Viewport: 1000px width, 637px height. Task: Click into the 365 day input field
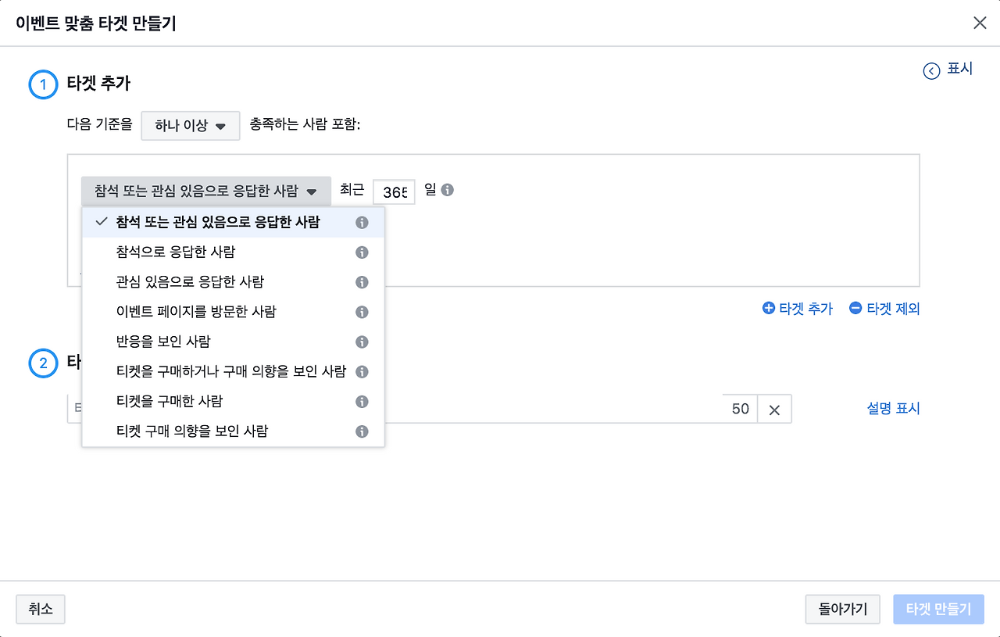tap(394, 191)
